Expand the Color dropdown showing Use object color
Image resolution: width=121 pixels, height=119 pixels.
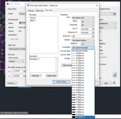pos(83,18)
